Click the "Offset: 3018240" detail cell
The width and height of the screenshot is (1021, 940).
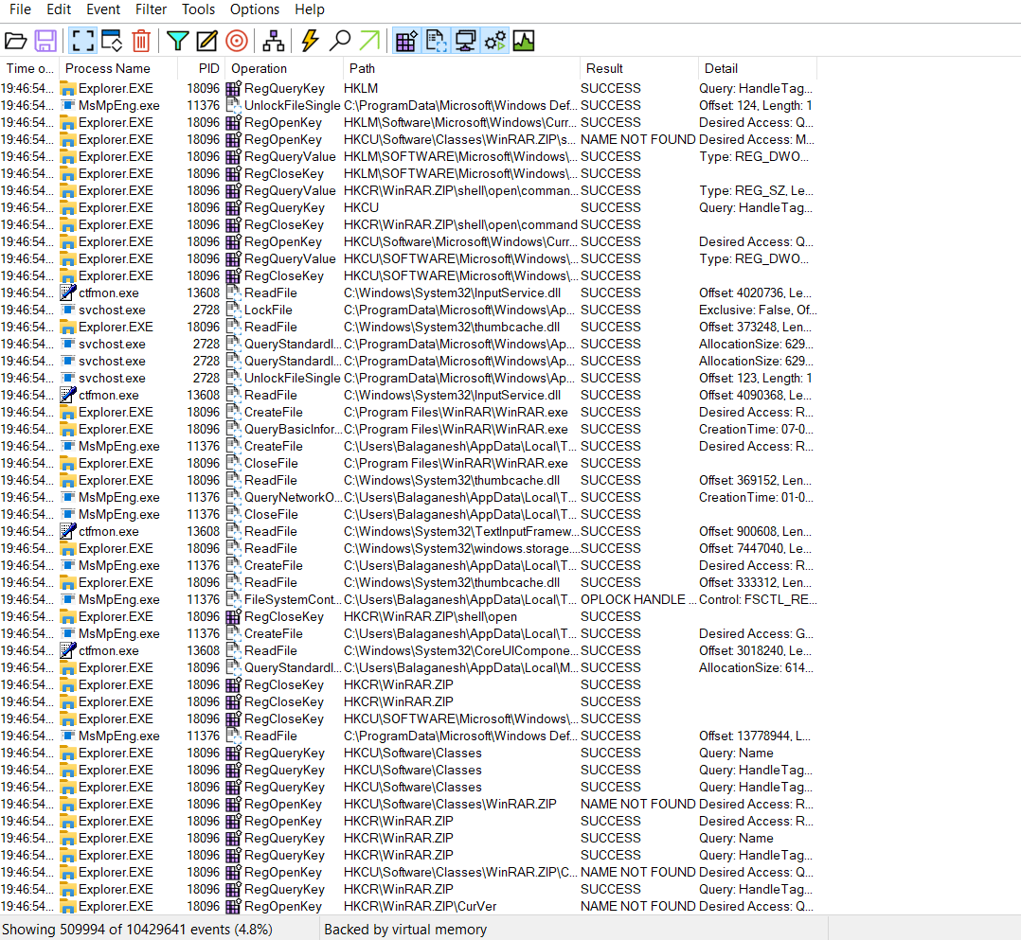coord(756,650)
